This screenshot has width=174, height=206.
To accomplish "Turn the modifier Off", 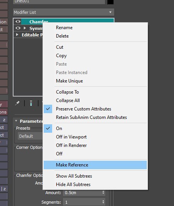I will coord(95,154).
